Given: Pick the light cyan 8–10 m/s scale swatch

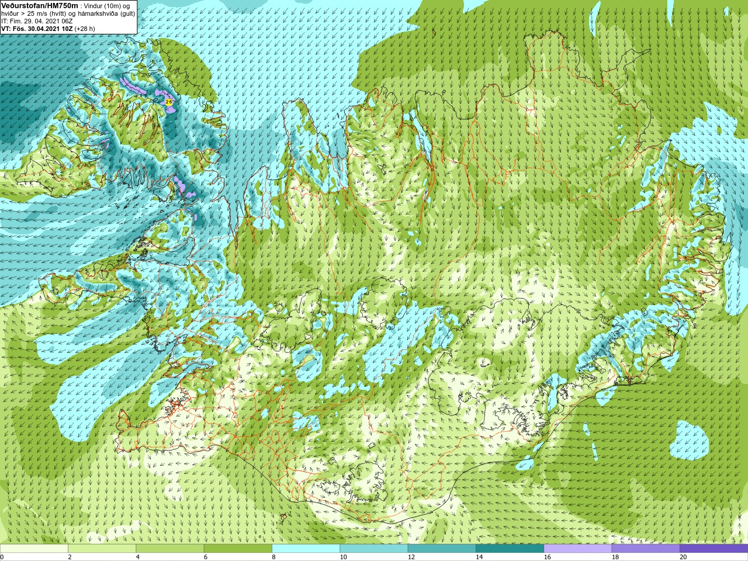Looking at the screenshot, I should coord(306,548).
